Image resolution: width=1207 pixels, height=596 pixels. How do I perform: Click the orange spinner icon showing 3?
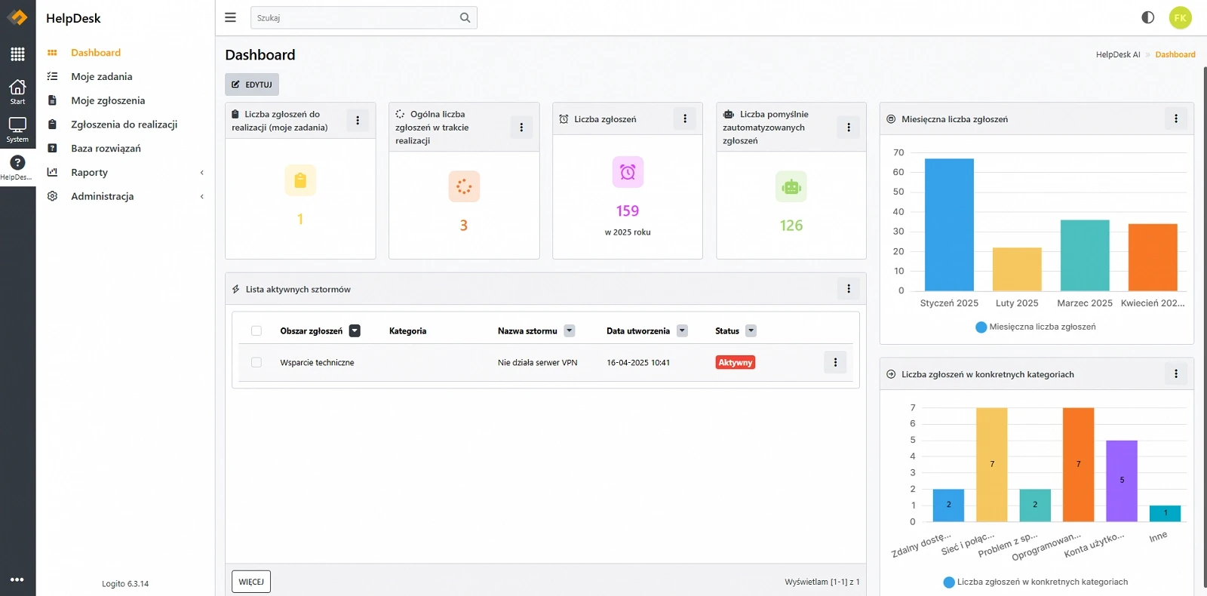(x=464, y=186)
